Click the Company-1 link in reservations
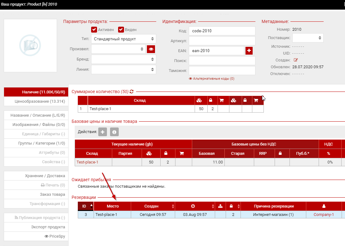 [x=324, y=215]
